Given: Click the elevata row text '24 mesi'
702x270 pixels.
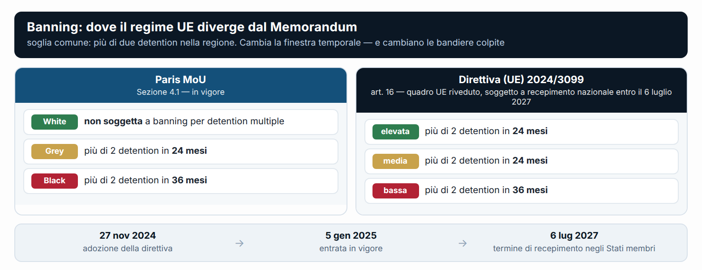Looking at the screenshot, I should pos(530,131).
